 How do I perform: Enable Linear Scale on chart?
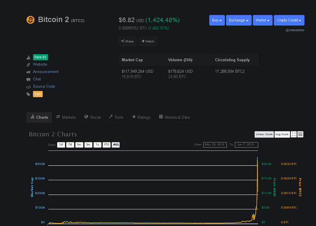[264, 134]
